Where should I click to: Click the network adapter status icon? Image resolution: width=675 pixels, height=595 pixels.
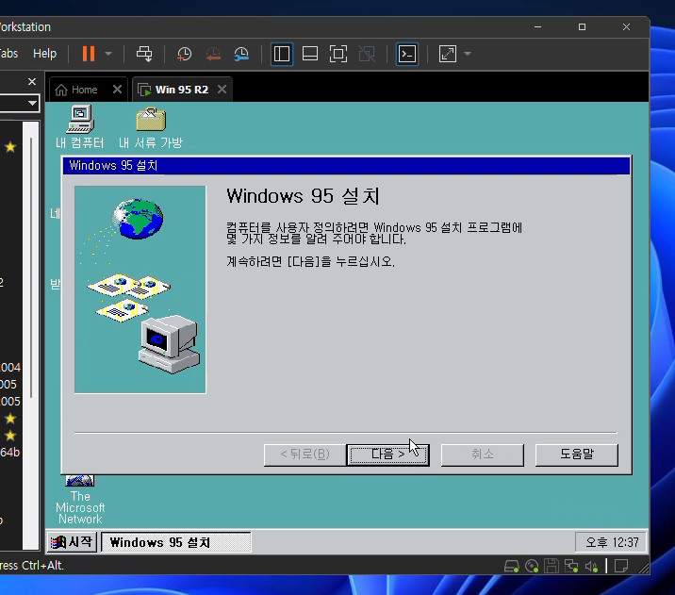pos(571,566)
